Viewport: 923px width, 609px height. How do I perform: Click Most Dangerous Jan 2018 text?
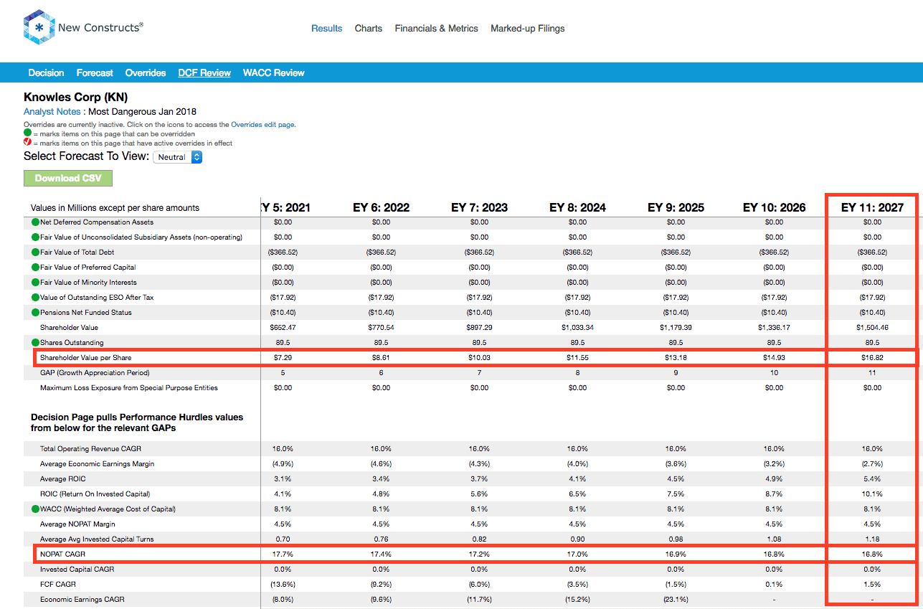(x=142, y=112)
